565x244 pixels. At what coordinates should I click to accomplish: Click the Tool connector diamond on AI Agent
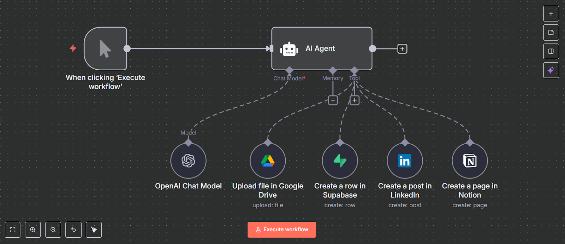(x=355, y=70)
